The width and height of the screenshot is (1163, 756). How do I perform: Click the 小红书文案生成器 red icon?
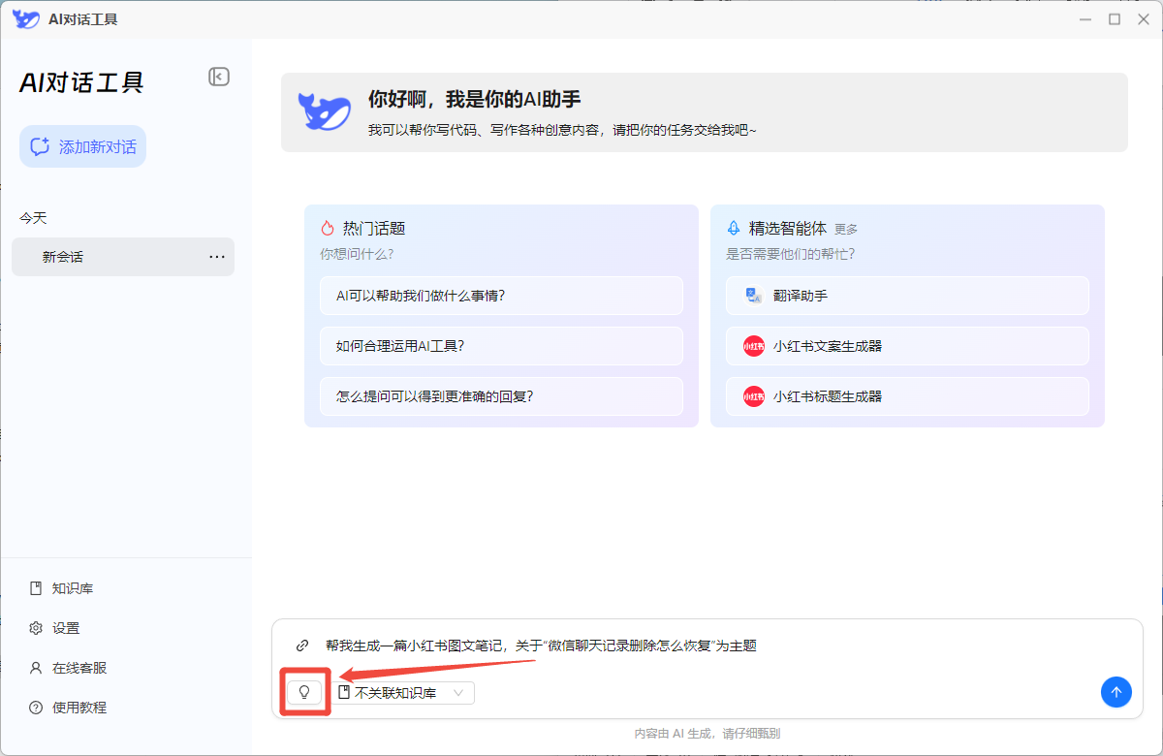point(754,346)
